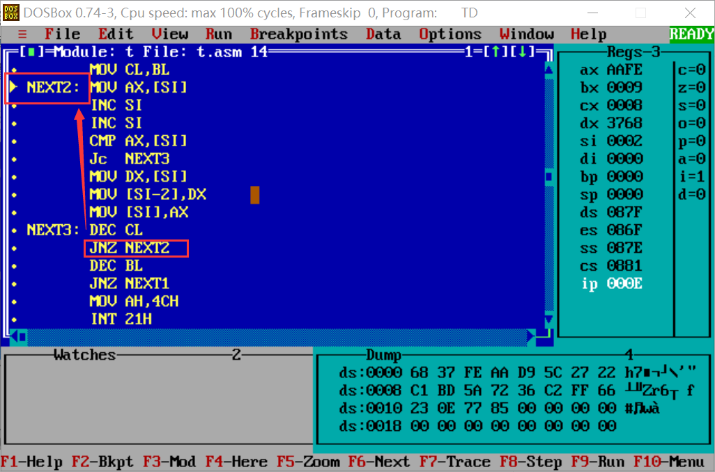Click the JNZ NEXT1 source line
Screen dimensions: 715x472
tap(130, 283)
